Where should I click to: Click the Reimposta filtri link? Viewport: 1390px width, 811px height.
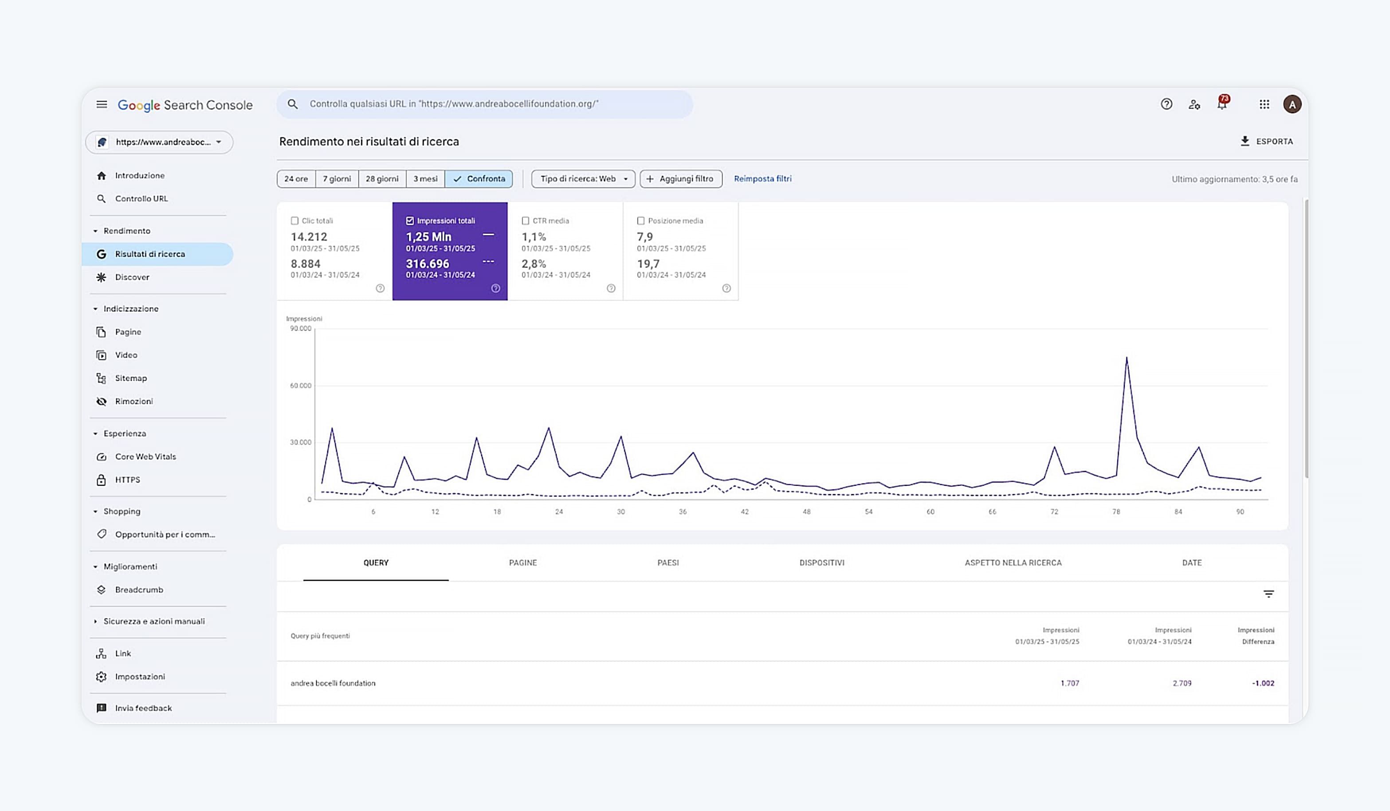762,179
